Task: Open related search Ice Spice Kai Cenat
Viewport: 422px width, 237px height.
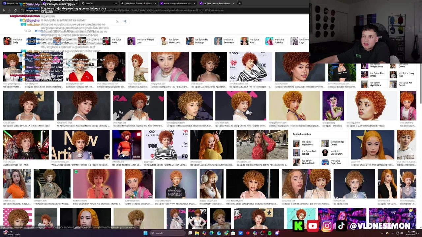Action: pyautogui.click(x=333, y=143)
